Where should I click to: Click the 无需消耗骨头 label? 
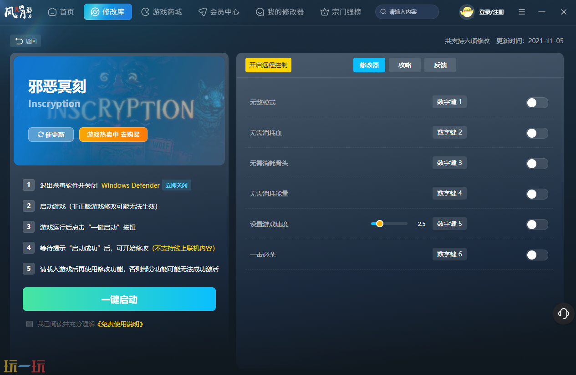pos(269,163)
